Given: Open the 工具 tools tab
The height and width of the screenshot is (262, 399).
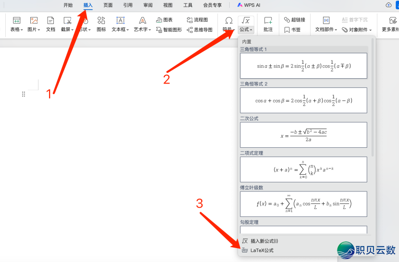Looking at the screenshot, I should (188, 5).
